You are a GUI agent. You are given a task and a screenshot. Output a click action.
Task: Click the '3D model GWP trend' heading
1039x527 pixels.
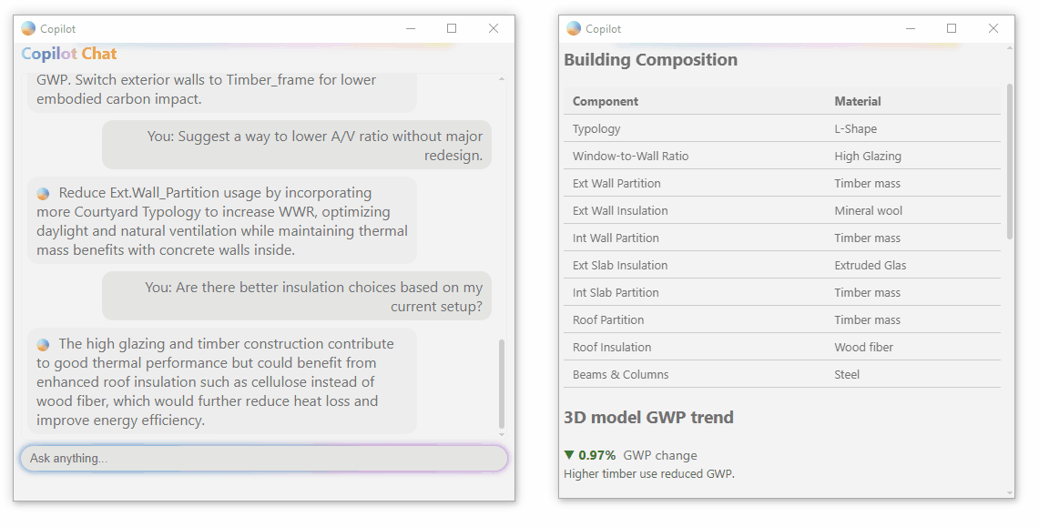click(648, 417)
